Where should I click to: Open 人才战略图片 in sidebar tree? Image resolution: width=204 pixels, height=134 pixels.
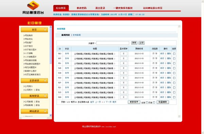click(x=31, y=57)
